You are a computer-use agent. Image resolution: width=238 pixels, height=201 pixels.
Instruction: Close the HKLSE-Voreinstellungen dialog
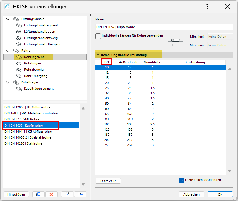(x=227, y=7)
